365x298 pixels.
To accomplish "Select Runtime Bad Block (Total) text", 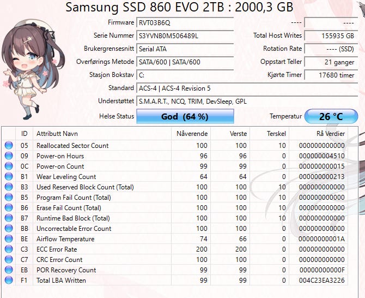I will (73, 218).
